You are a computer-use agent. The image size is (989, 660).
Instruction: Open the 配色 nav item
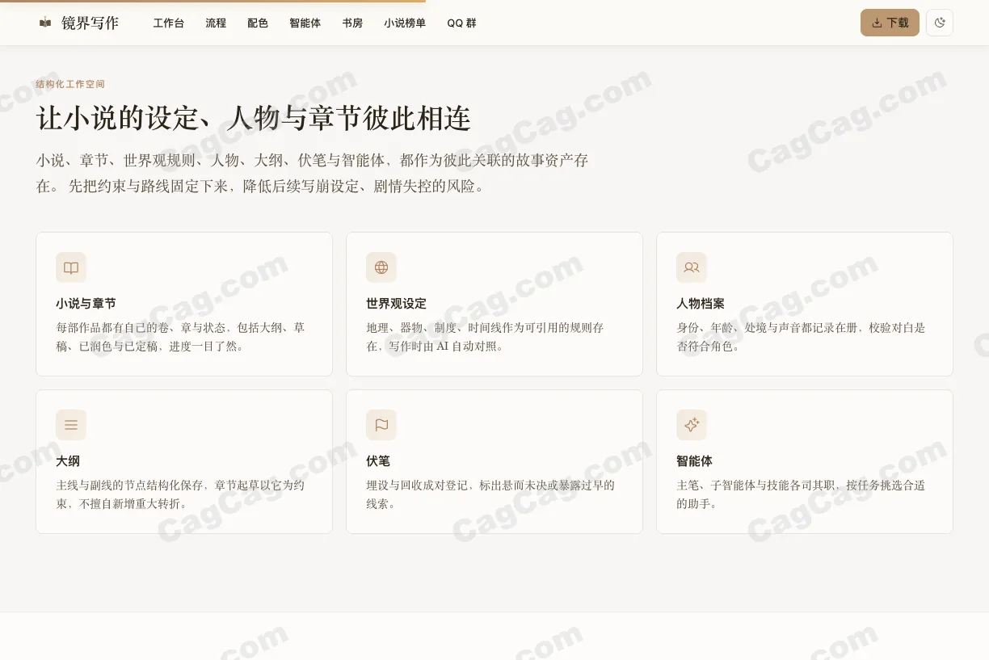click(258, 23)
